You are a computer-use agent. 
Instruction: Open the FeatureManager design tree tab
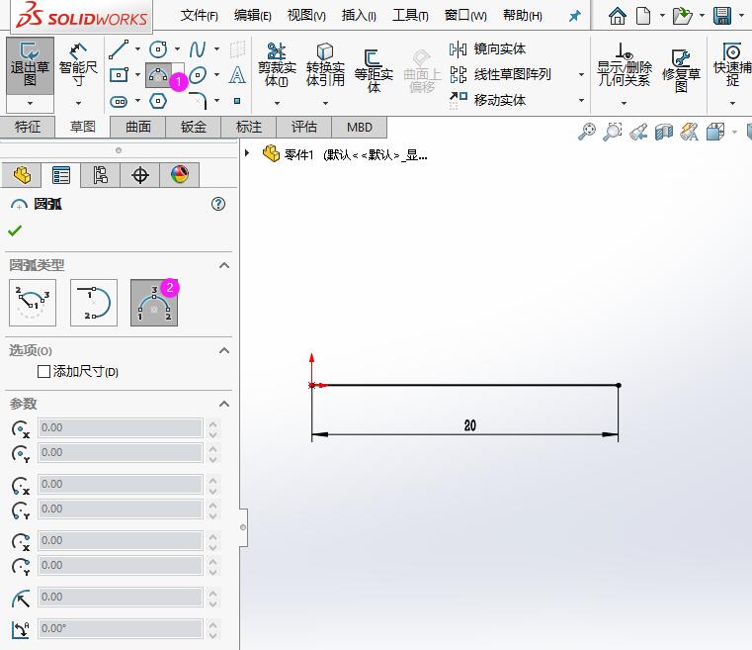point(22,175)
